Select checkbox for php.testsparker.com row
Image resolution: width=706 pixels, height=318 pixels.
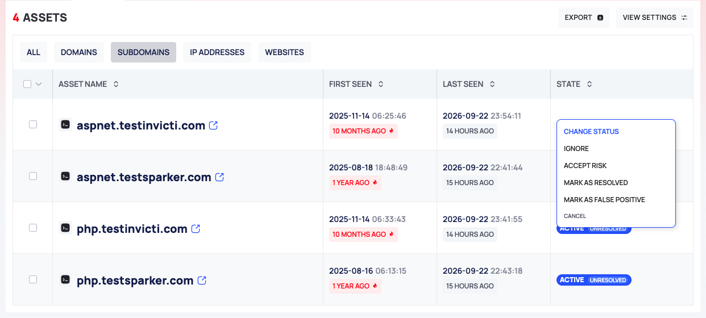pos(33,279)
